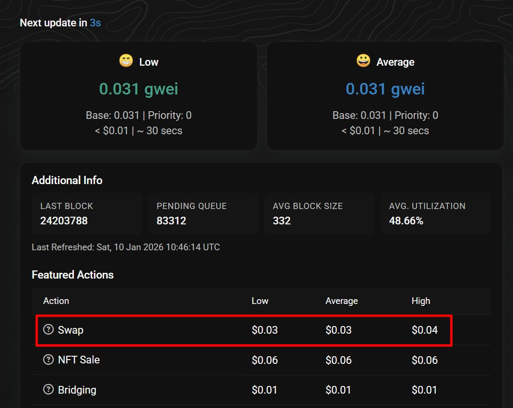Click the Low column header

click(x=260, y=301)
